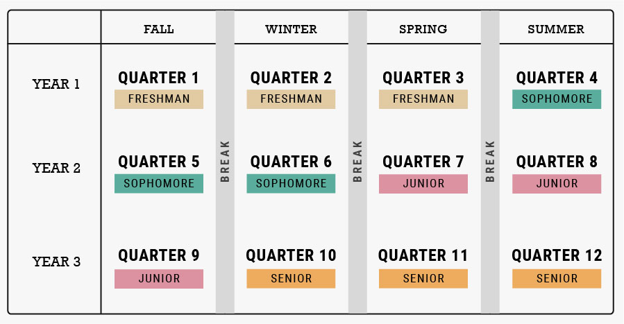Click the Quarter 1 Freshman badge
624x324 pixels.
[x=159, y=99]
